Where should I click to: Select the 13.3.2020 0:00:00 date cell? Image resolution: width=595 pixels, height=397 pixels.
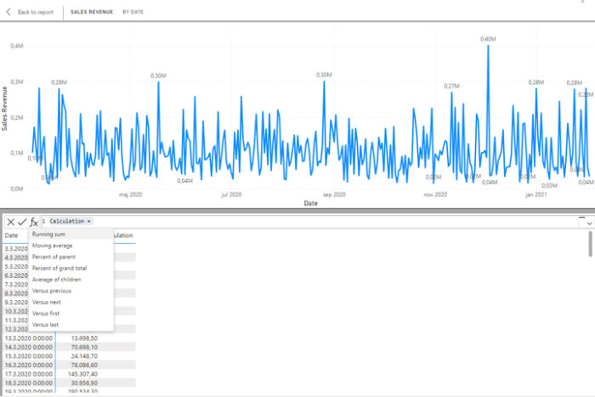pyautogui.click(x=29, y=338)
